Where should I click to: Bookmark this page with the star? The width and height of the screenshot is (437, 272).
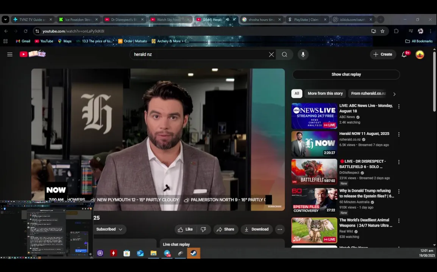click(382, 31)
